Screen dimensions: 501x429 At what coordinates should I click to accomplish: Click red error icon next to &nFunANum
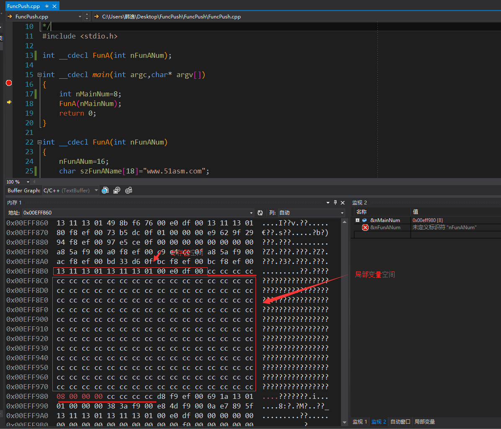coord(365,227)
